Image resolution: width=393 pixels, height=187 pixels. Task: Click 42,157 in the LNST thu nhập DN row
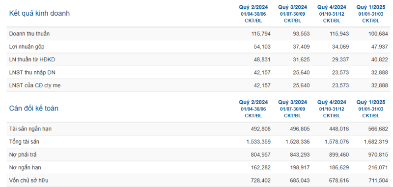coord(262,73)
